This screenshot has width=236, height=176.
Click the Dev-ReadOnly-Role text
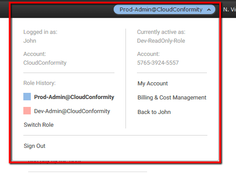point(161,41)
